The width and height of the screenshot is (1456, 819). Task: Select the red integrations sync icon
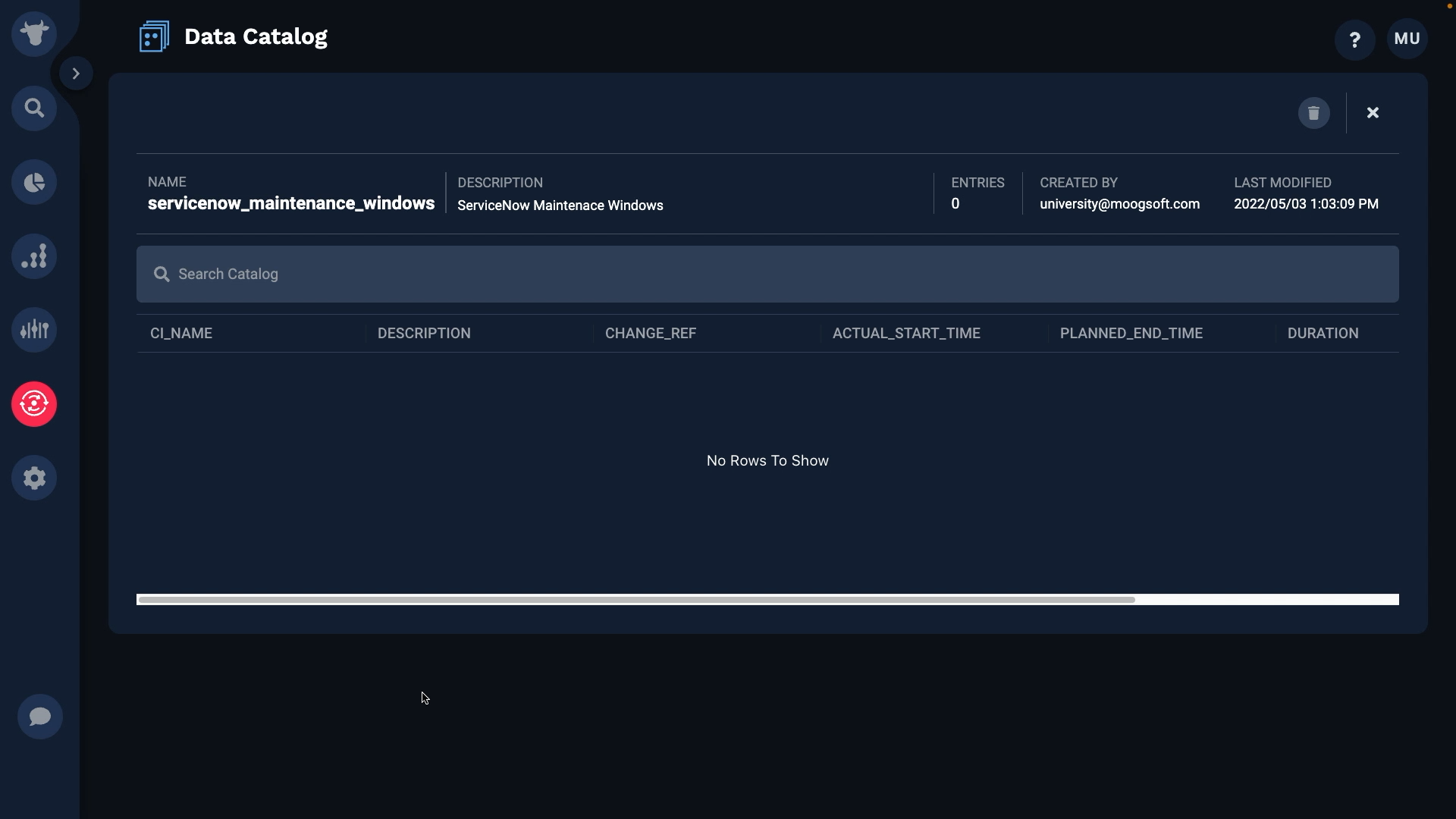point(34,404)
